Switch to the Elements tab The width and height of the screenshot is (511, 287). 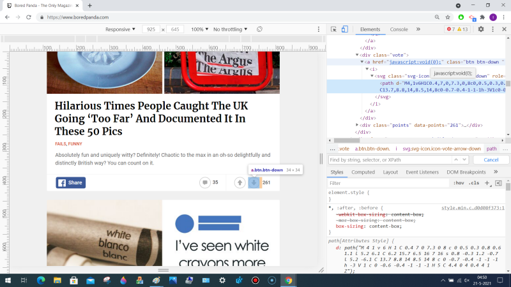click(370, 29)
